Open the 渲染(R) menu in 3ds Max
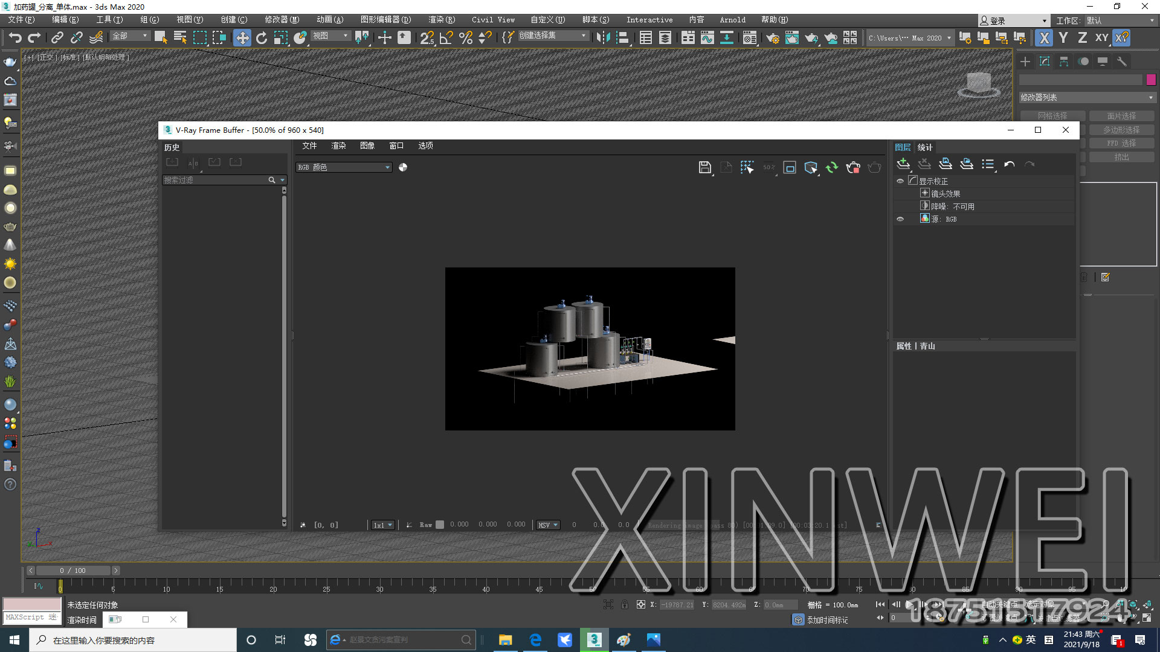Image resolution: width=1160 pixels, height=652 pixels. tap(442, 20)
